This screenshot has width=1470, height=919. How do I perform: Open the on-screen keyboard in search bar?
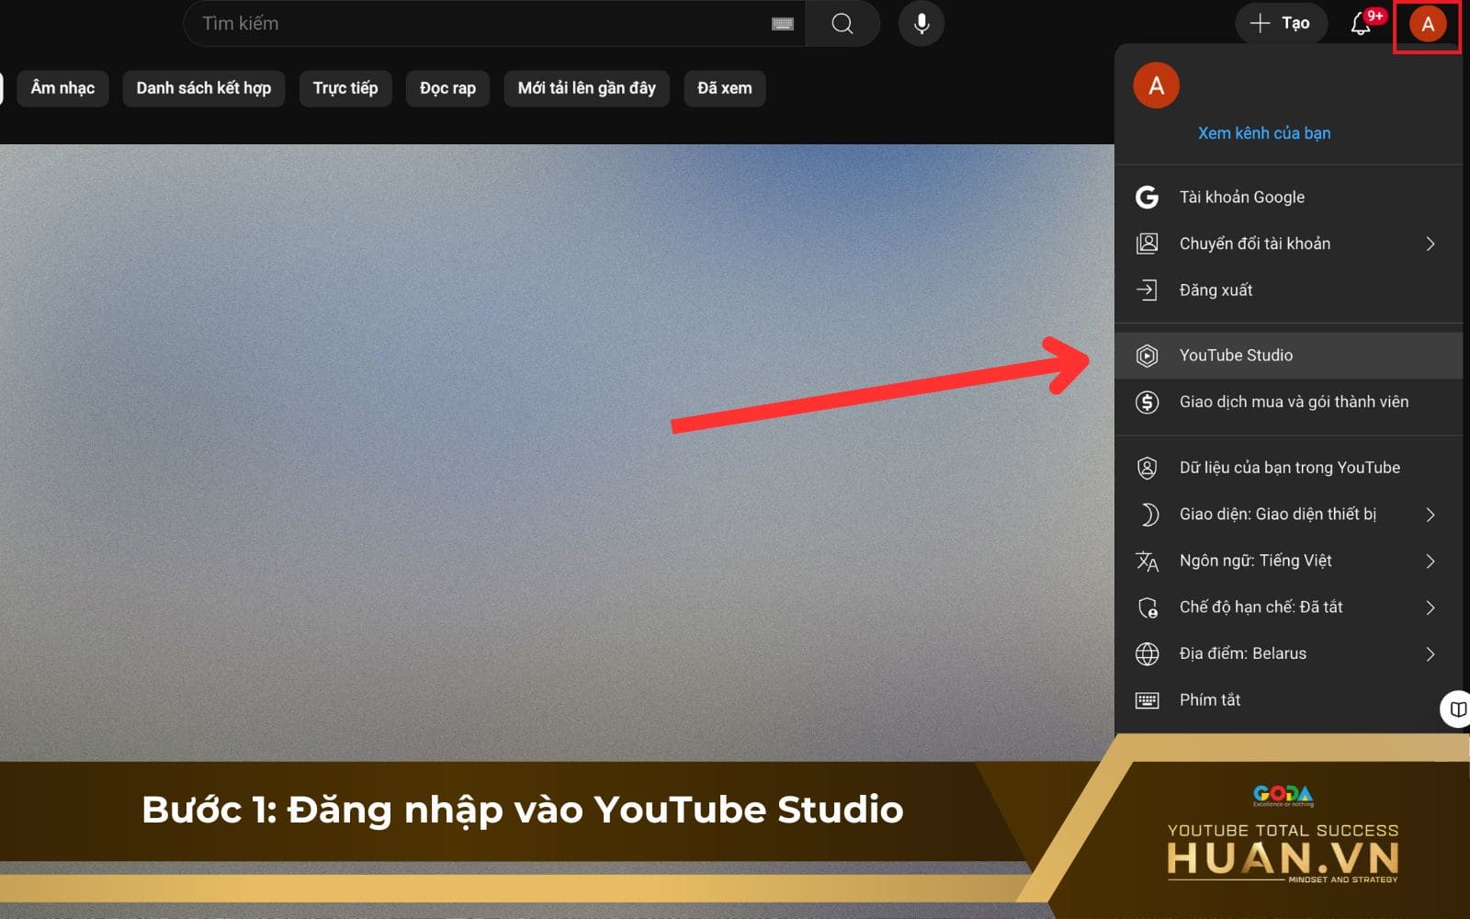pyautogui.click(x=783, y=24)
